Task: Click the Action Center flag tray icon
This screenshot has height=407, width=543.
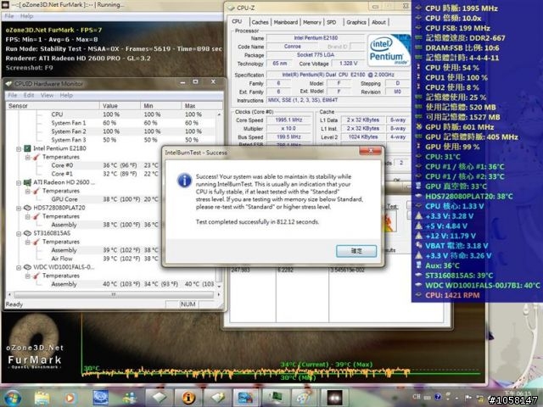Action: point(468,398)
